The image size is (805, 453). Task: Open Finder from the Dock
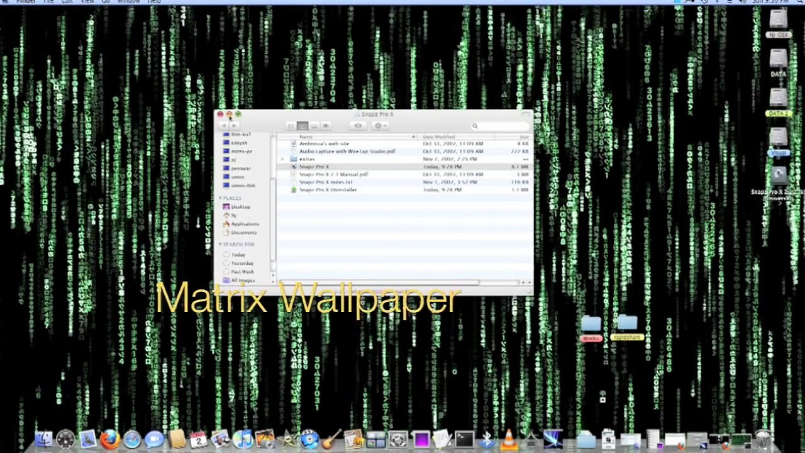43,439
